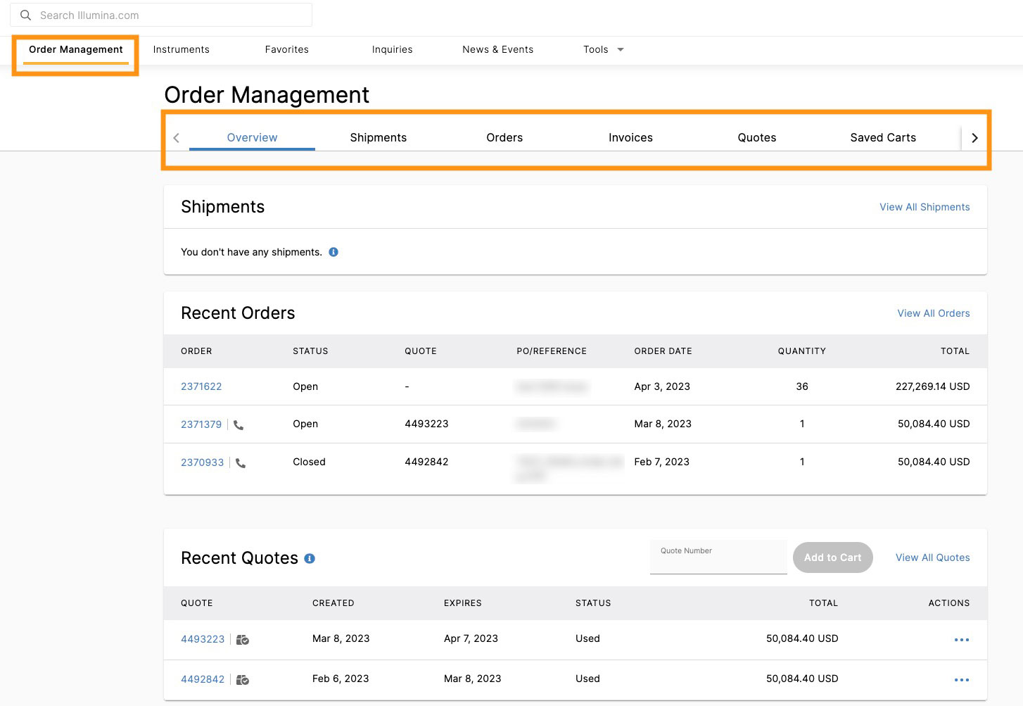
Task: Click the Search Illumina.com search box
Action: (x=169, y=15)
